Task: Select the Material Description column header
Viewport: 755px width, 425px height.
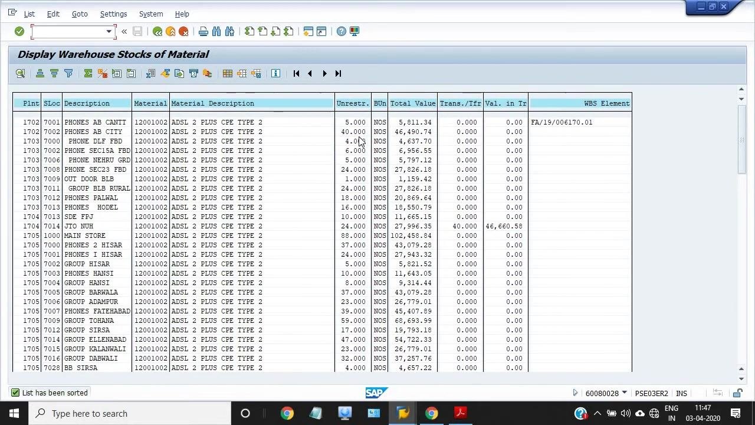Action: pyautogui.click(x=252, y=103)
